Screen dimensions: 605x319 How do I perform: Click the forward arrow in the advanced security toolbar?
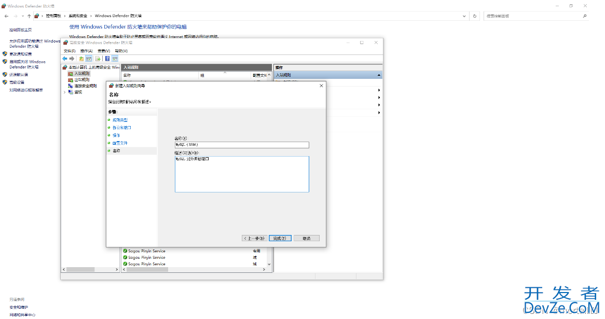[72, 59]
